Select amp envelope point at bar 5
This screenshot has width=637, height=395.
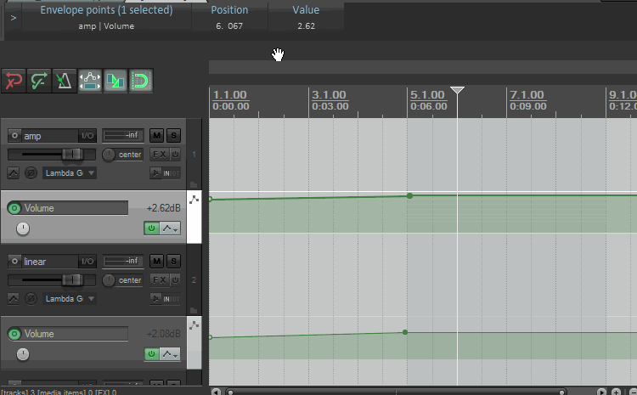pyautogui.click(x=409, y=196)
